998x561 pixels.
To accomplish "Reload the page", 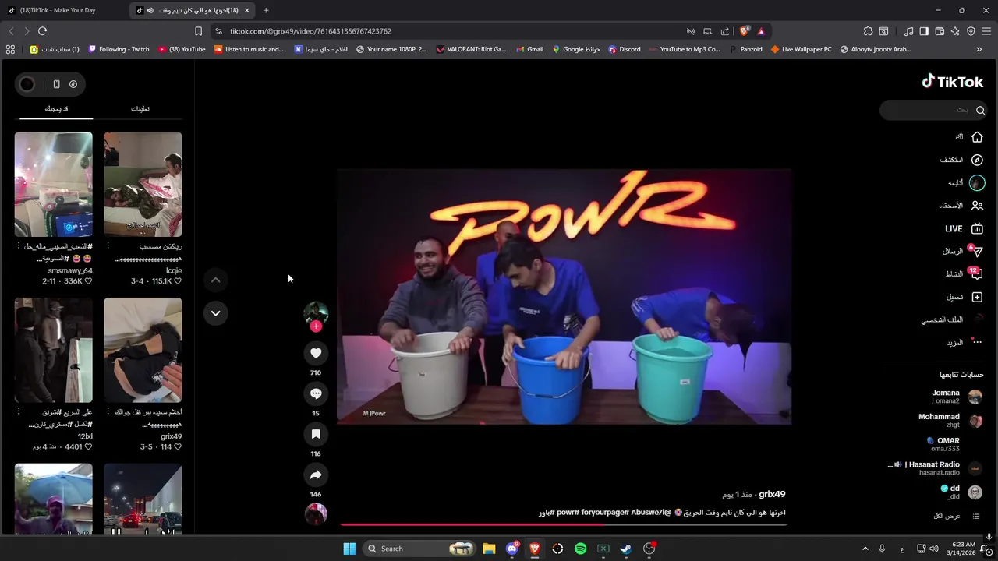I will [43, 31].
